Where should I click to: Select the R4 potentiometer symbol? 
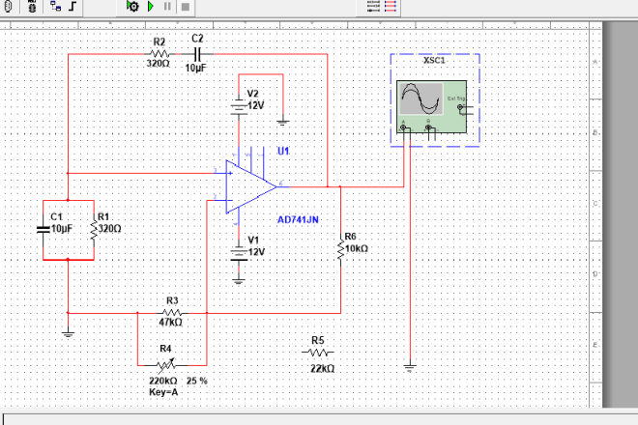(166, 365)
